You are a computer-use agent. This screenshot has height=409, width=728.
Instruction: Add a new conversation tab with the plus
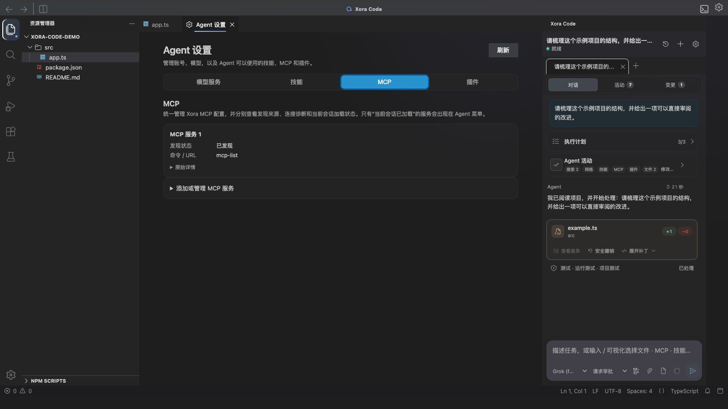point(636,66)
